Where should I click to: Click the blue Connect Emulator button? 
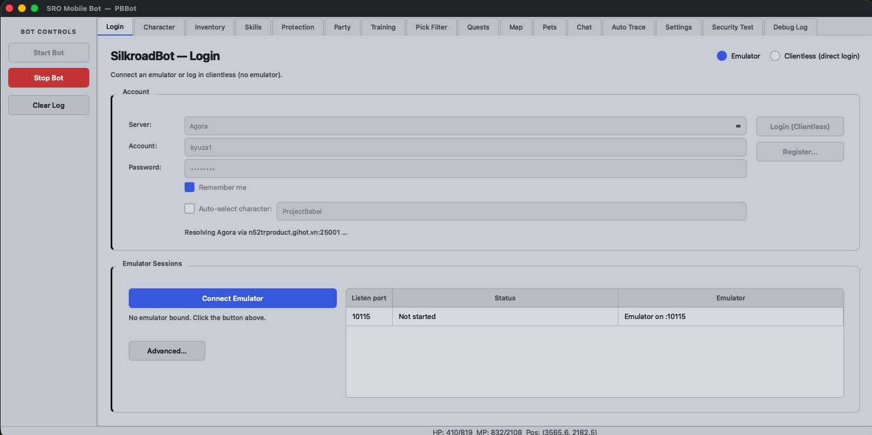tap(233, 298)
